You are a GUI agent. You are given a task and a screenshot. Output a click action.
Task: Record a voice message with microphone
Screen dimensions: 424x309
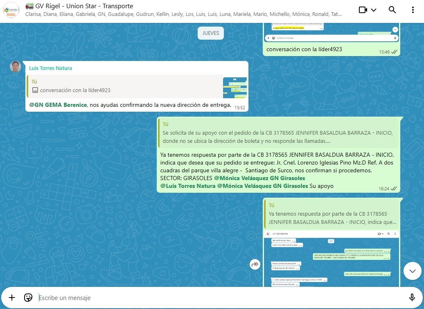point(412,298)
